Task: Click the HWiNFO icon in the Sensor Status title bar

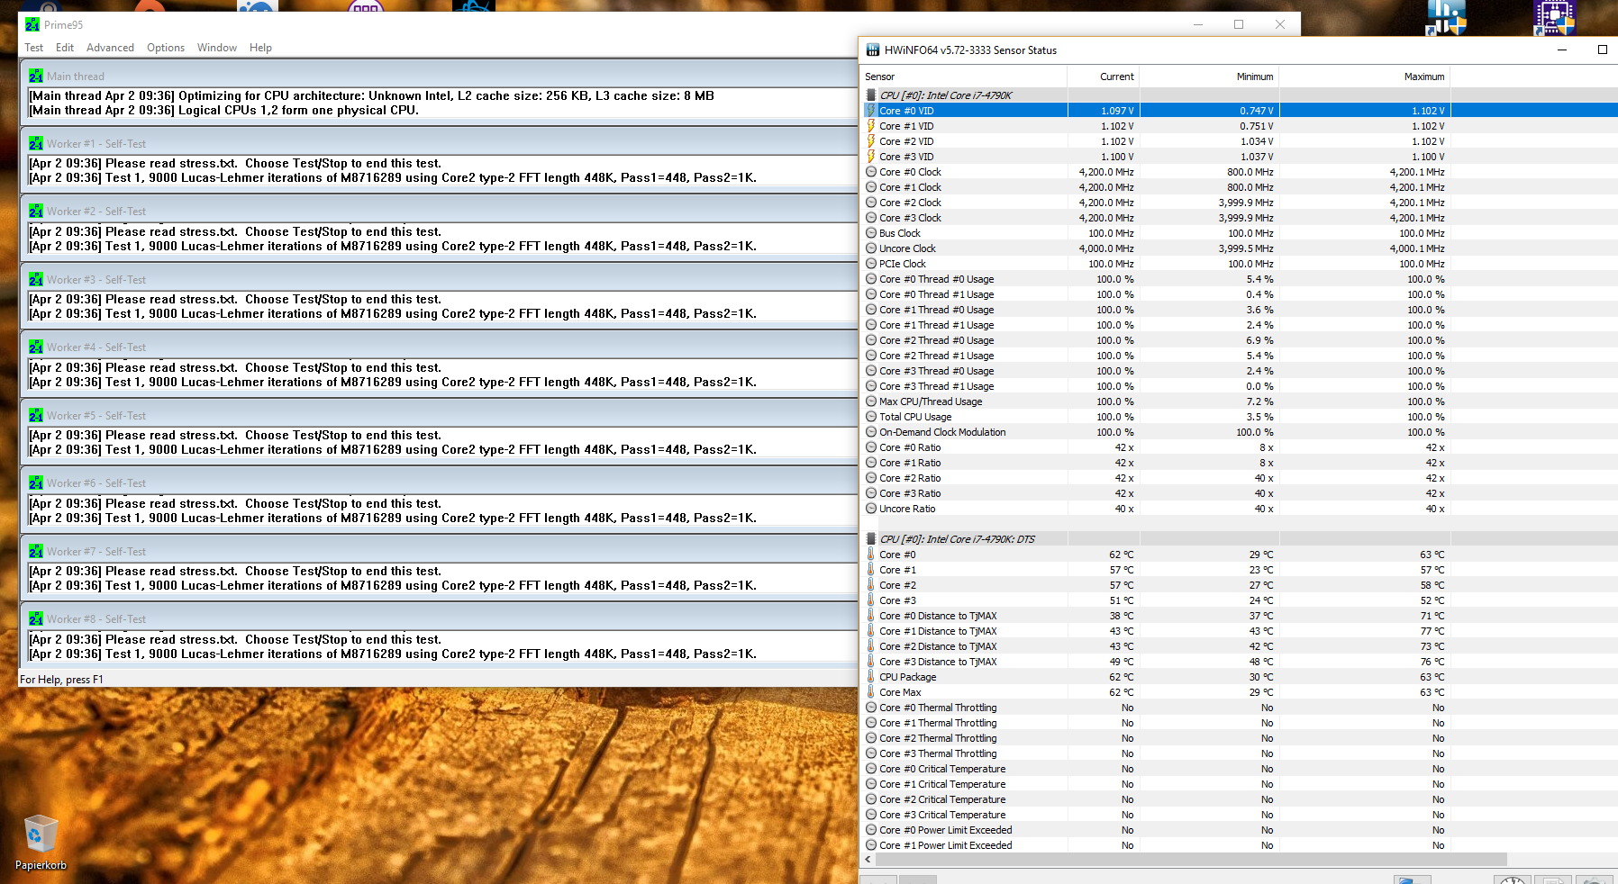Action: pyautogui.click(x=872, y=50)
